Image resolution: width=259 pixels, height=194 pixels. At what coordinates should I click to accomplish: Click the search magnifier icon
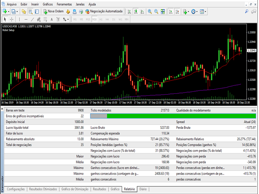[246, 11]
